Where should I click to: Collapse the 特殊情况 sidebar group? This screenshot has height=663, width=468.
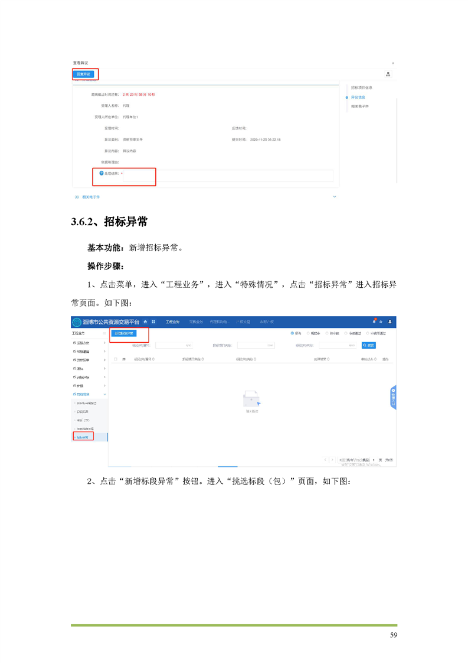pyautogui.click(x=104, y=394)
